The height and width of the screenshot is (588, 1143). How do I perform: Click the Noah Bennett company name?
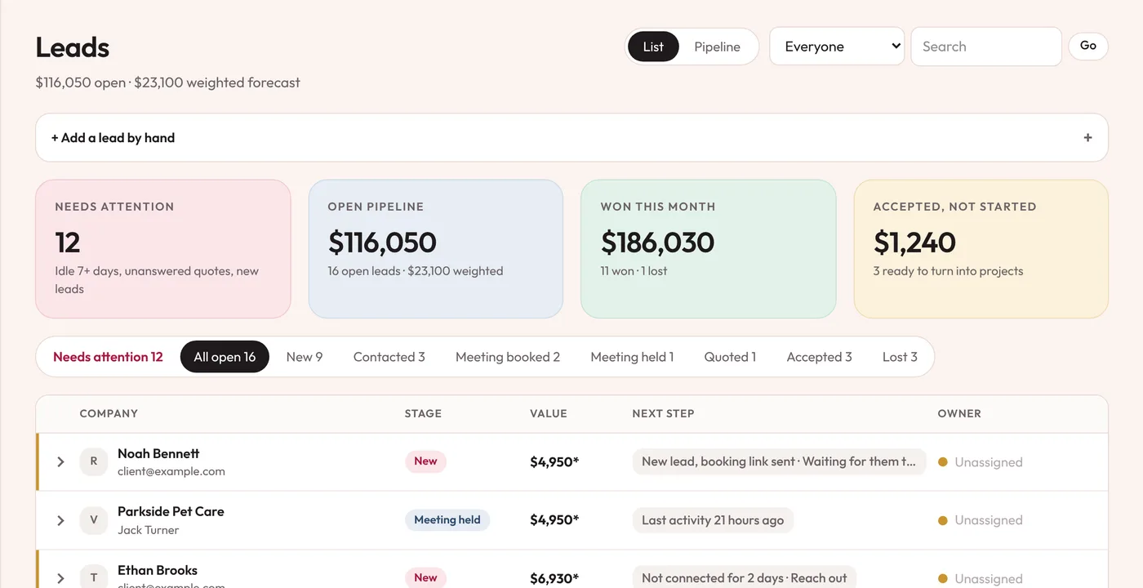[x=158, y=453]
